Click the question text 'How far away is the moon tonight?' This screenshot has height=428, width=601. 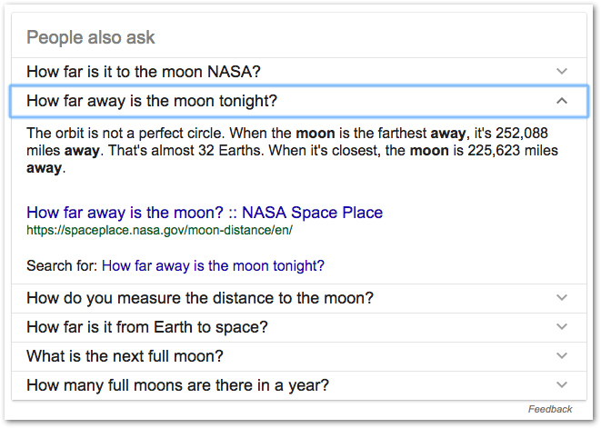pos(152,100)
